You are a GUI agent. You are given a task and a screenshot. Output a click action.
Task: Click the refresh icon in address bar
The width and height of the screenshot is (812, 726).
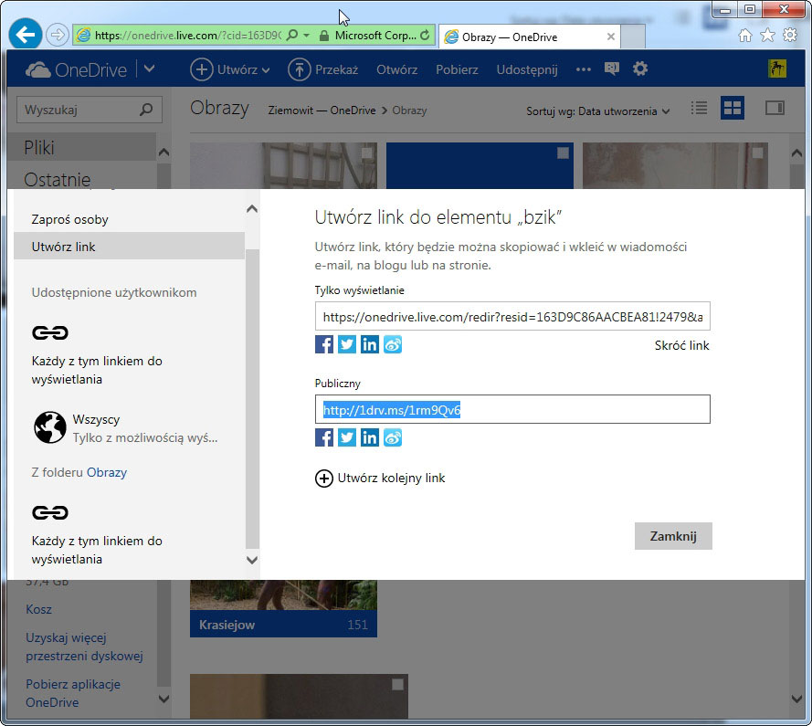[x=425, y=36]
